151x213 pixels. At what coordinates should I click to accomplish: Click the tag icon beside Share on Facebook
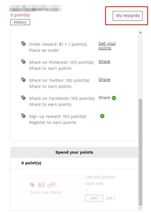(x=24, y=98)
